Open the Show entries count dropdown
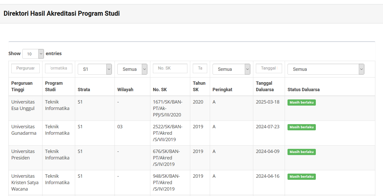383x196 pixels. (33, 54)
